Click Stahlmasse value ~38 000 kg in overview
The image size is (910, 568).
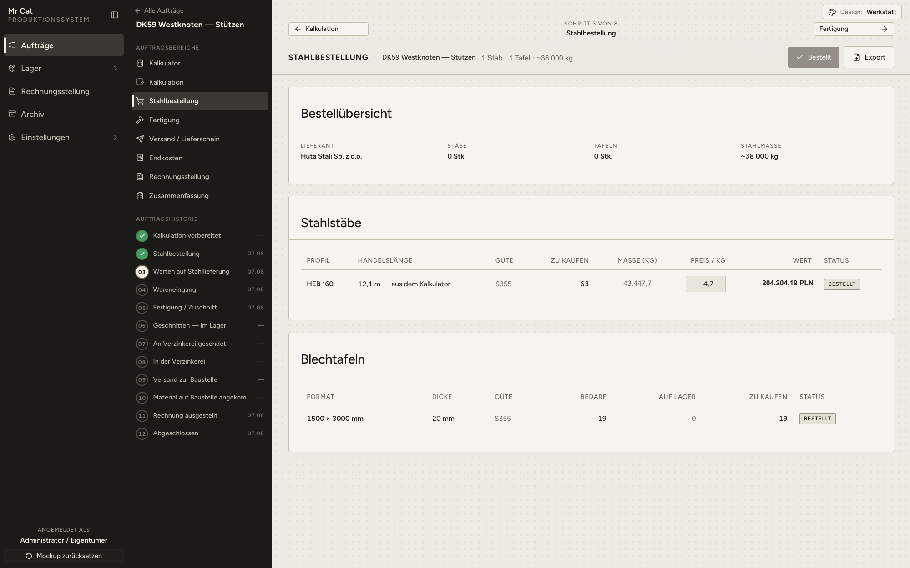tap(759, 156)
